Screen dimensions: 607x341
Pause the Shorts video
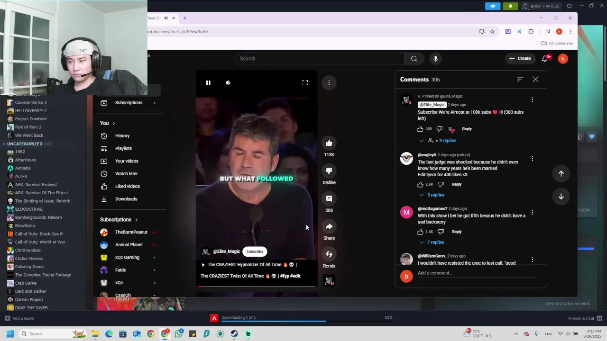point(208,83)
